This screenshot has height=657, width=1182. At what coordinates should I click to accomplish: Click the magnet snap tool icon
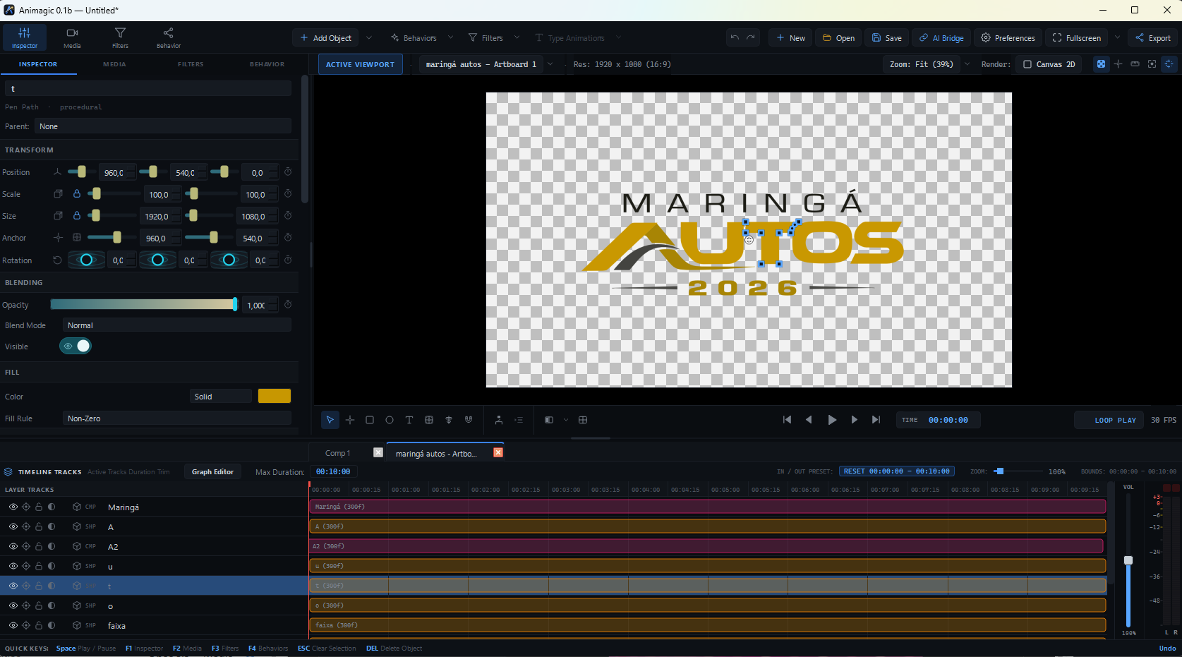469,420
